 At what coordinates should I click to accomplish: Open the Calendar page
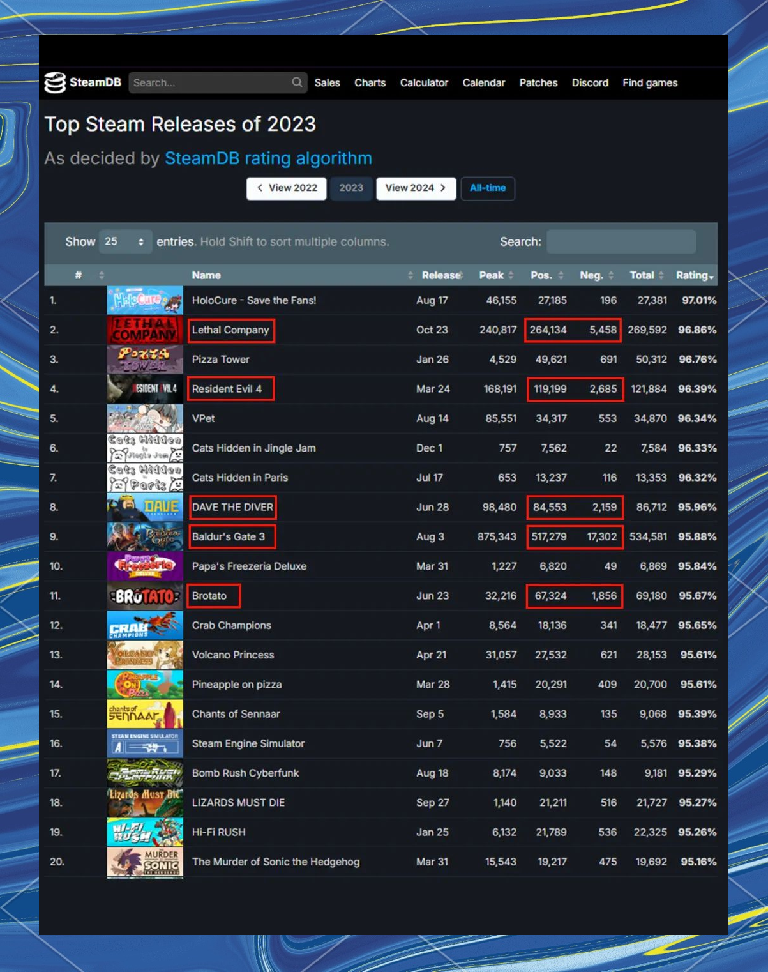pyautogui.click(x=484, y=83)
